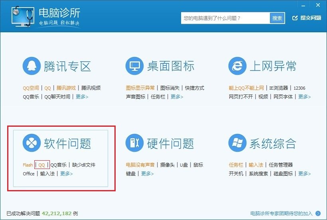The width and height of the screenshot is (327, 220).
Task: Expand 更多 in 腾讯专区
Action: tap(82, 97)
